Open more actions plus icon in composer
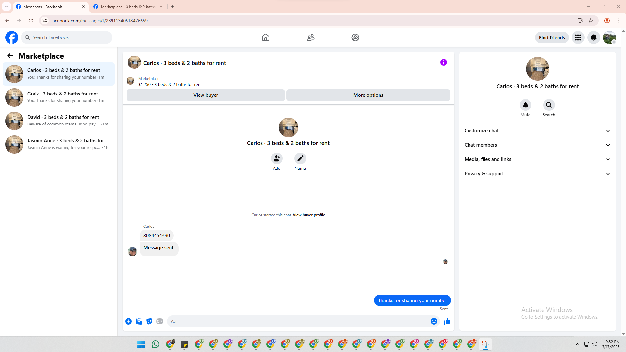Image resolution: width=626 pixels, height=352 pixels. click(x=128, y=321)
